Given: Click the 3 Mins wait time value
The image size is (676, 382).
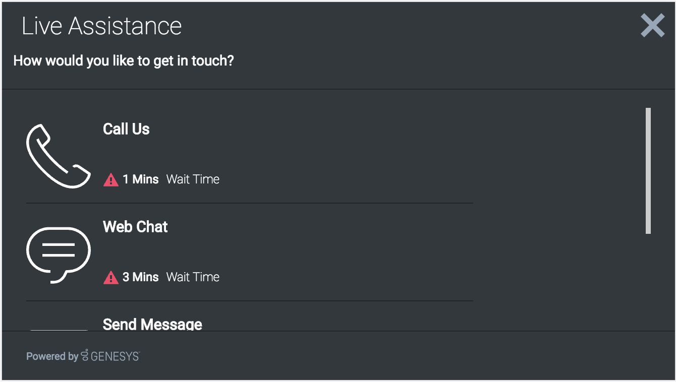Looking at the screenshot, I should pyautogui.click(x=141, y=277).
